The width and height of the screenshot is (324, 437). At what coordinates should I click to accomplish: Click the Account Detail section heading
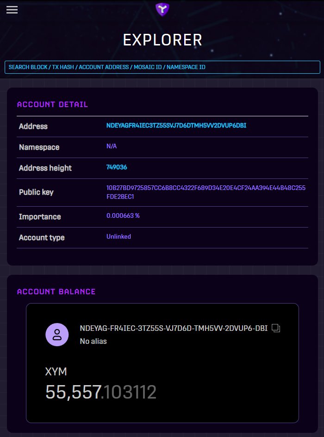coord(52,105)
